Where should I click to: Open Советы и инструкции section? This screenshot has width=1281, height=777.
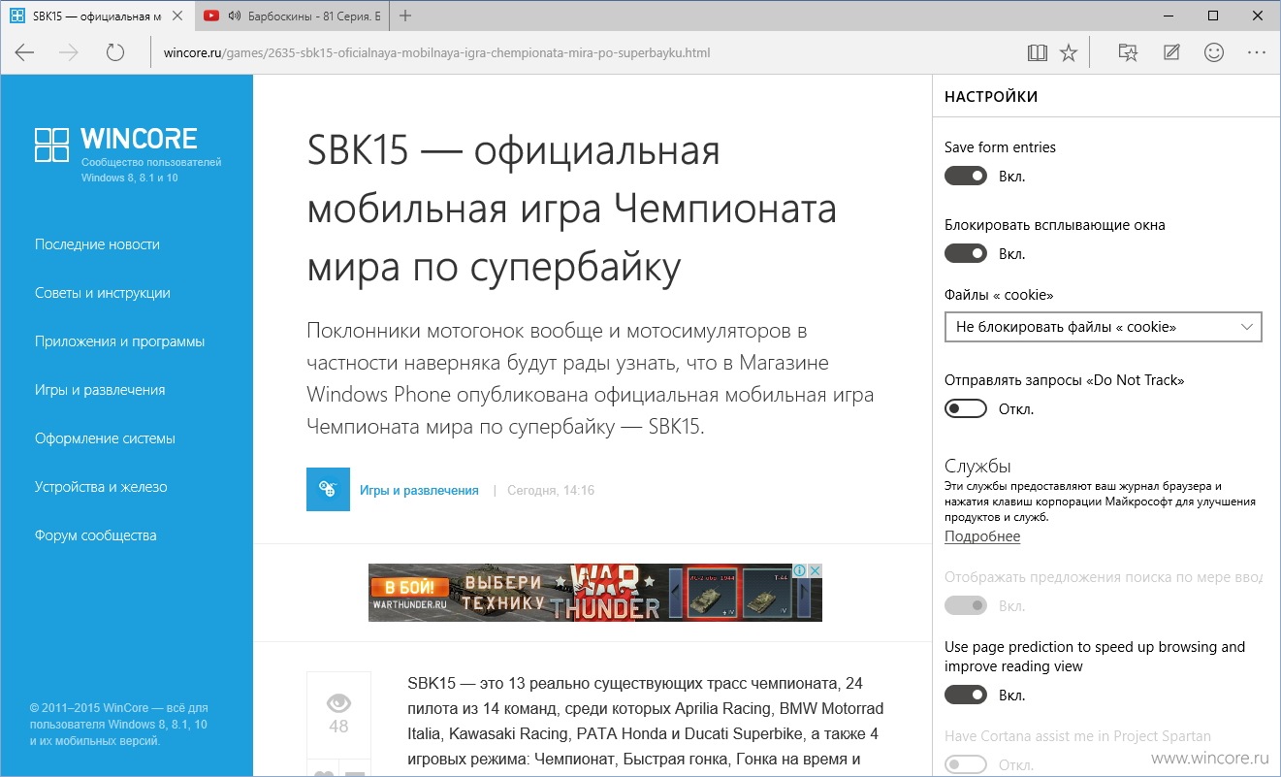[103, 293]
